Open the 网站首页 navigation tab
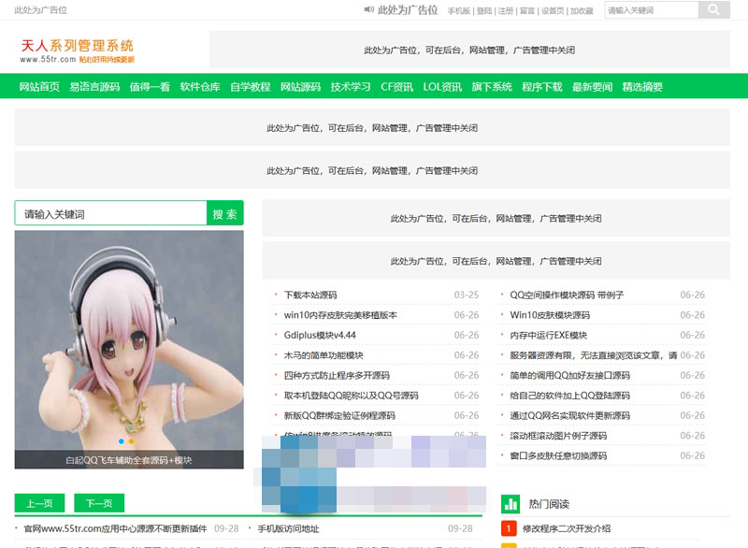The image size is (748, 548). coord(39,87)
